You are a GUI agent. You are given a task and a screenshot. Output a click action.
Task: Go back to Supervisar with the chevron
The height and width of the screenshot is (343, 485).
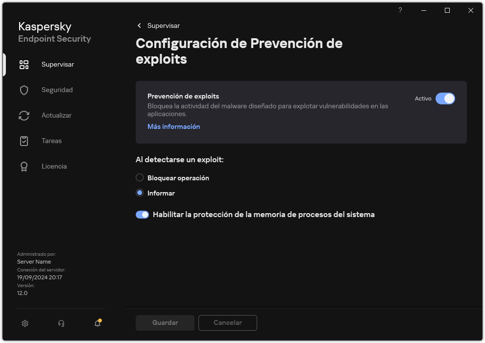(139, 25)
